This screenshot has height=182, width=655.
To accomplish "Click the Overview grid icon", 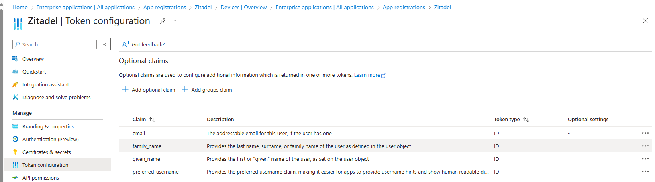I will (x=15, y=58).
